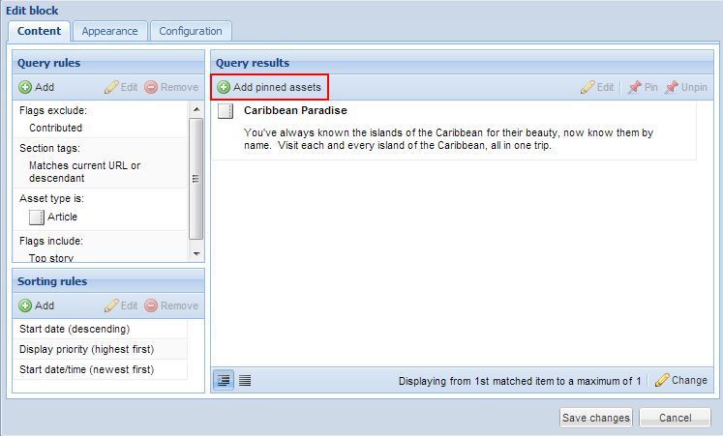Add a new sorting rule

click(x=37, y=305)
